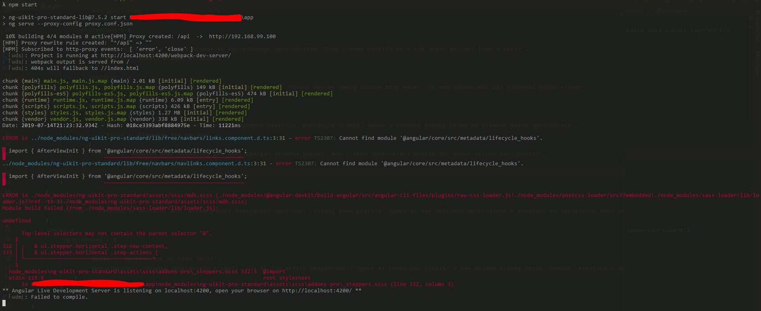This screenshot has height=311, width=761.
Task: Click "404s will fallback to //index.html" line
Action: tap(85, 68)
